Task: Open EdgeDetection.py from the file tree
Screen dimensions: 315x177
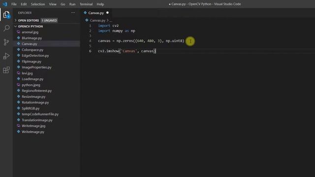Action: [35, 56]
